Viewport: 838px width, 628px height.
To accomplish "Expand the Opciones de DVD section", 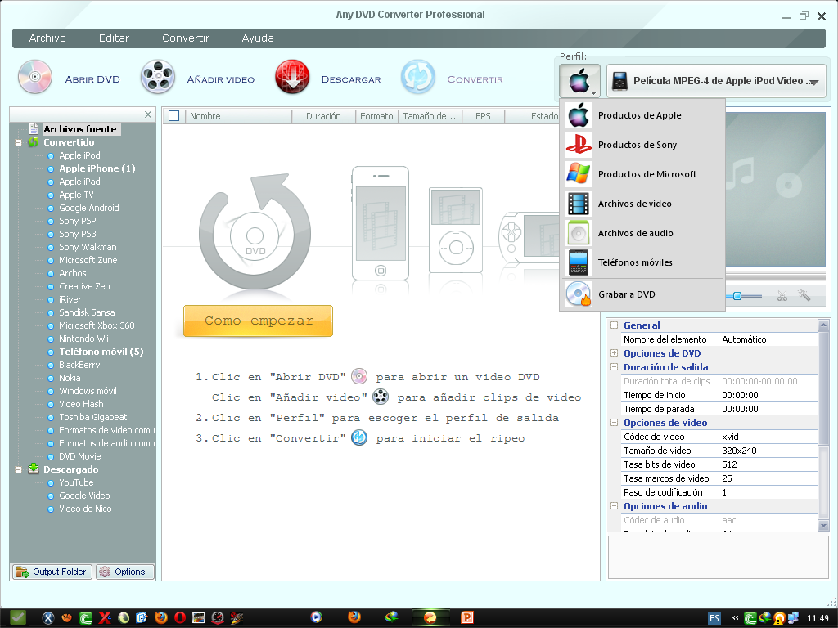I will (x=614, y=353).
